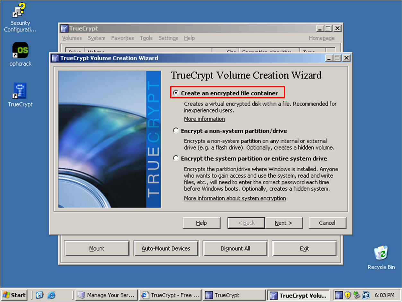Click the More information link
The width and height of the screenshot is (402, 302).
coord(205,119)
